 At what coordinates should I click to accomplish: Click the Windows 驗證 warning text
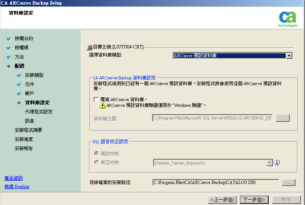156,105
